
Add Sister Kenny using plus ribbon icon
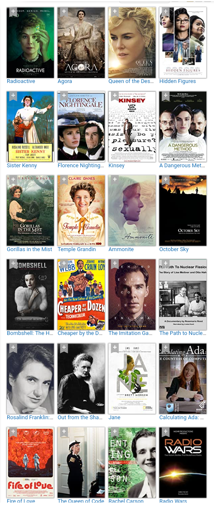13,96
